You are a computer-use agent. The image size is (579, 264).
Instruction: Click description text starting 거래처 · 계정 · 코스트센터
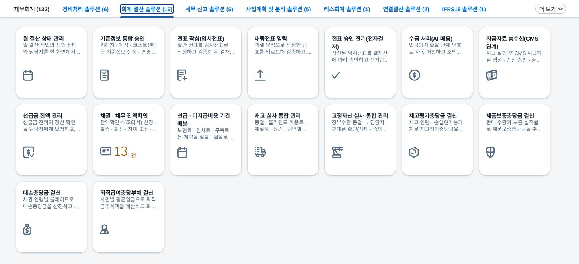point(129,49)
